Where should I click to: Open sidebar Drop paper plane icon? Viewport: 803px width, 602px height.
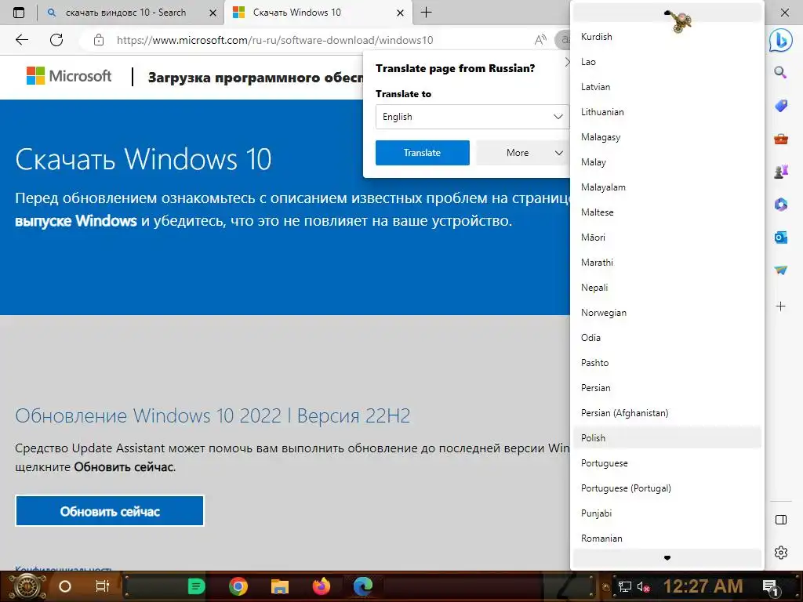[x=780, y=270]
